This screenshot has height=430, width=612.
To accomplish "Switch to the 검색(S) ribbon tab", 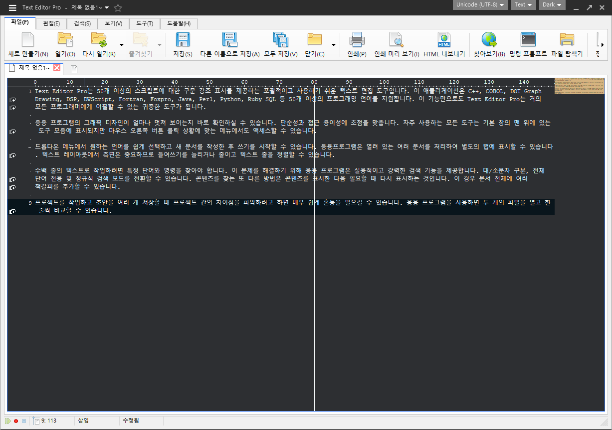I will [x=82, y=23].
